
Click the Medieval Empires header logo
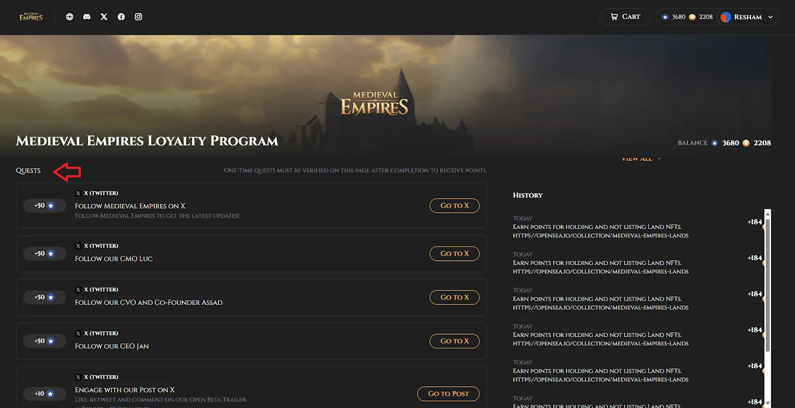point(31,17)
